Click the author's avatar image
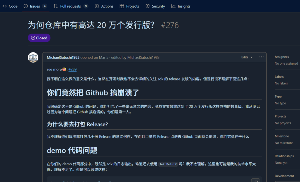Viewport: 300px width, 182px height. [x=33, y=57]
